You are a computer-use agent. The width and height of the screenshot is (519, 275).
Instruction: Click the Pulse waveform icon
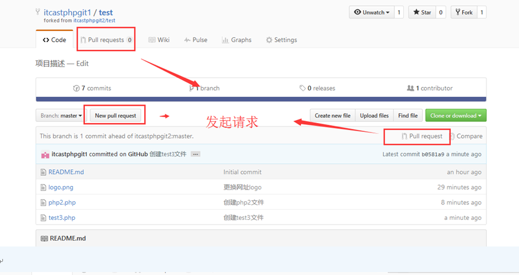pyautogui.click(x=187, y=40)
